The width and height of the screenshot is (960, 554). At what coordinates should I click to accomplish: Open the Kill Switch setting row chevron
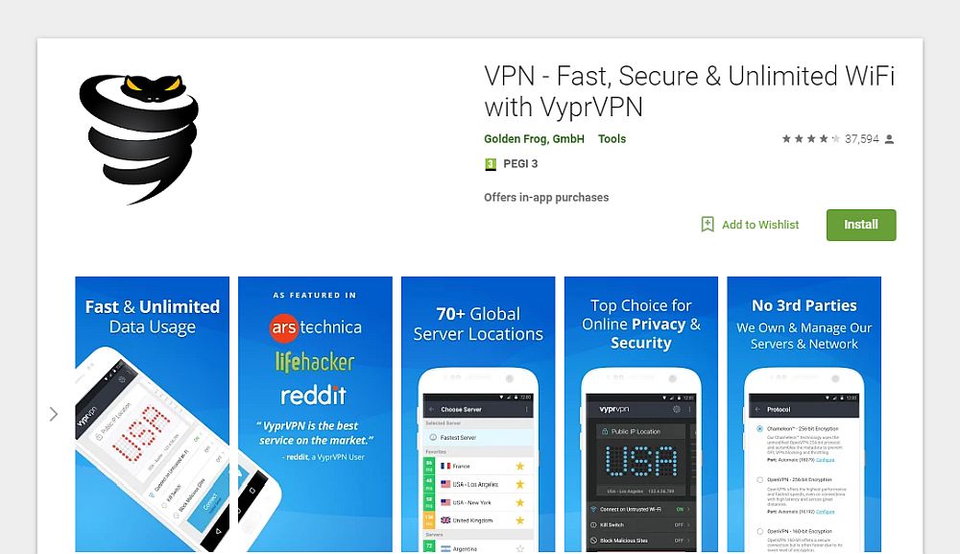click(688, 524)
